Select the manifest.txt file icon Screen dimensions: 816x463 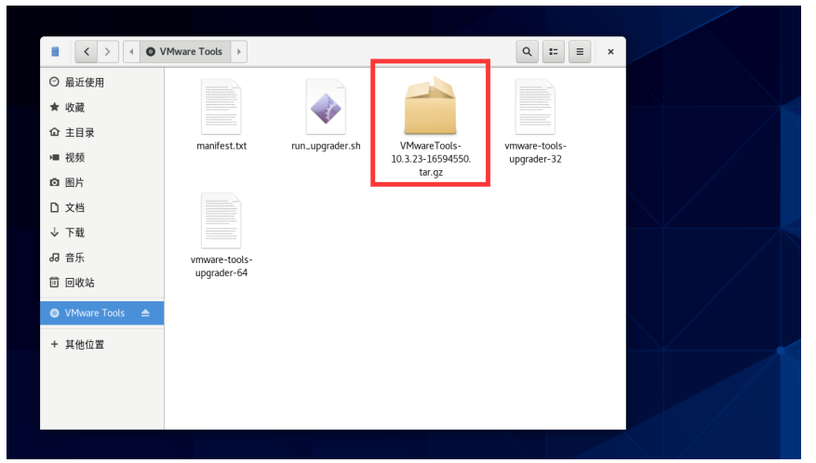tap(221, 107)
